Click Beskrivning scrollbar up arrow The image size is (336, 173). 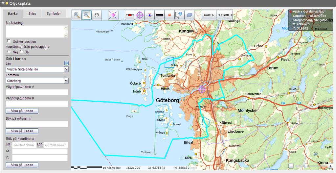[66, 28]
